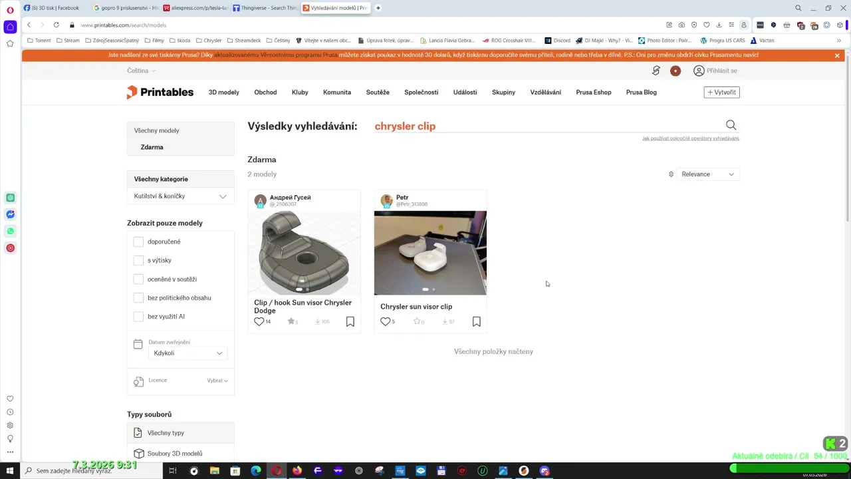
Task: Check the 'bez politického obsahu' filter
Action: pyautogui.click(x=138, y=297)
